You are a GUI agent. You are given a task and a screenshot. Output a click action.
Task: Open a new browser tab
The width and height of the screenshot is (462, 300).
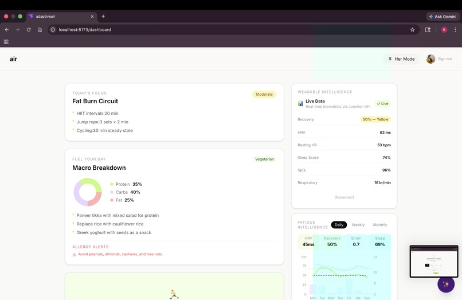(103, 16)
